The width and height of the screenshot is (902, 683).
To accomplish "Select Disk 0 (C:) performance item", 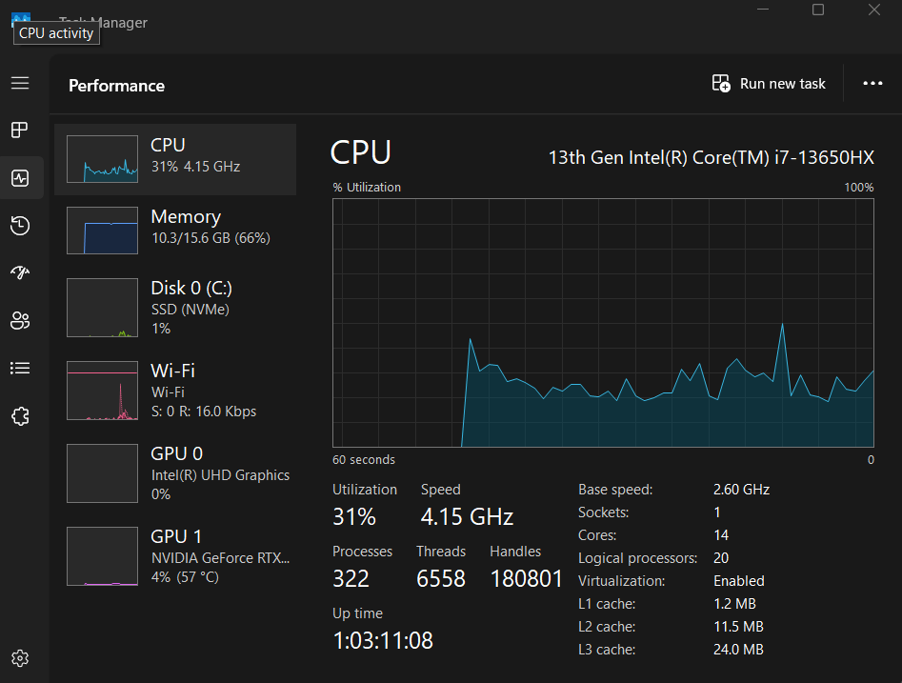I will (175, 308).
